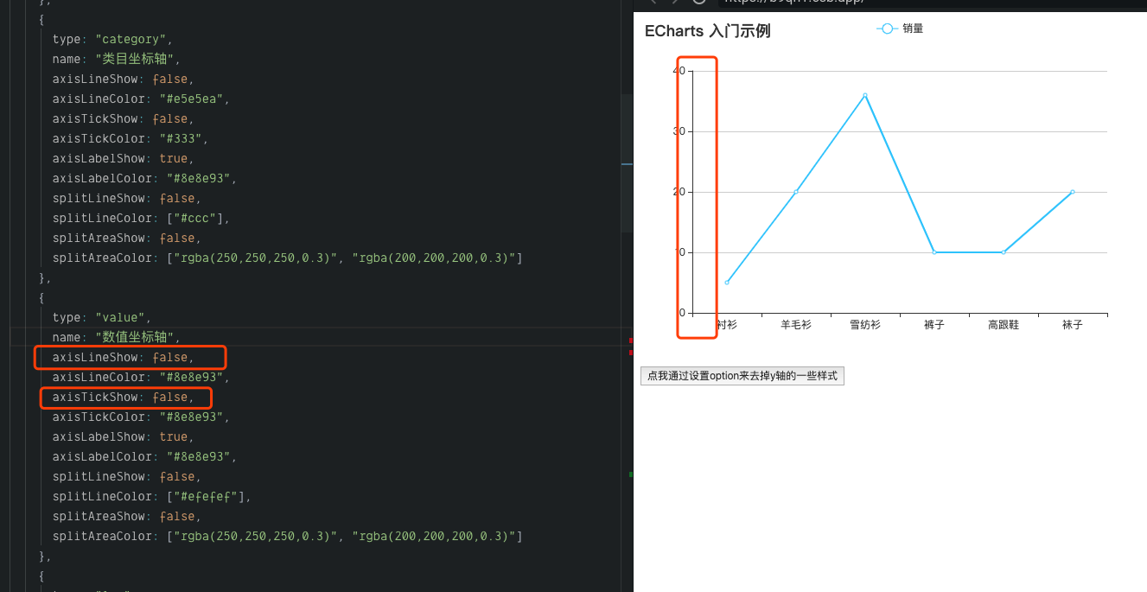Click the lowest data point above 衬衫
The height and width of the screenshot is (592, 1147).
727,283
